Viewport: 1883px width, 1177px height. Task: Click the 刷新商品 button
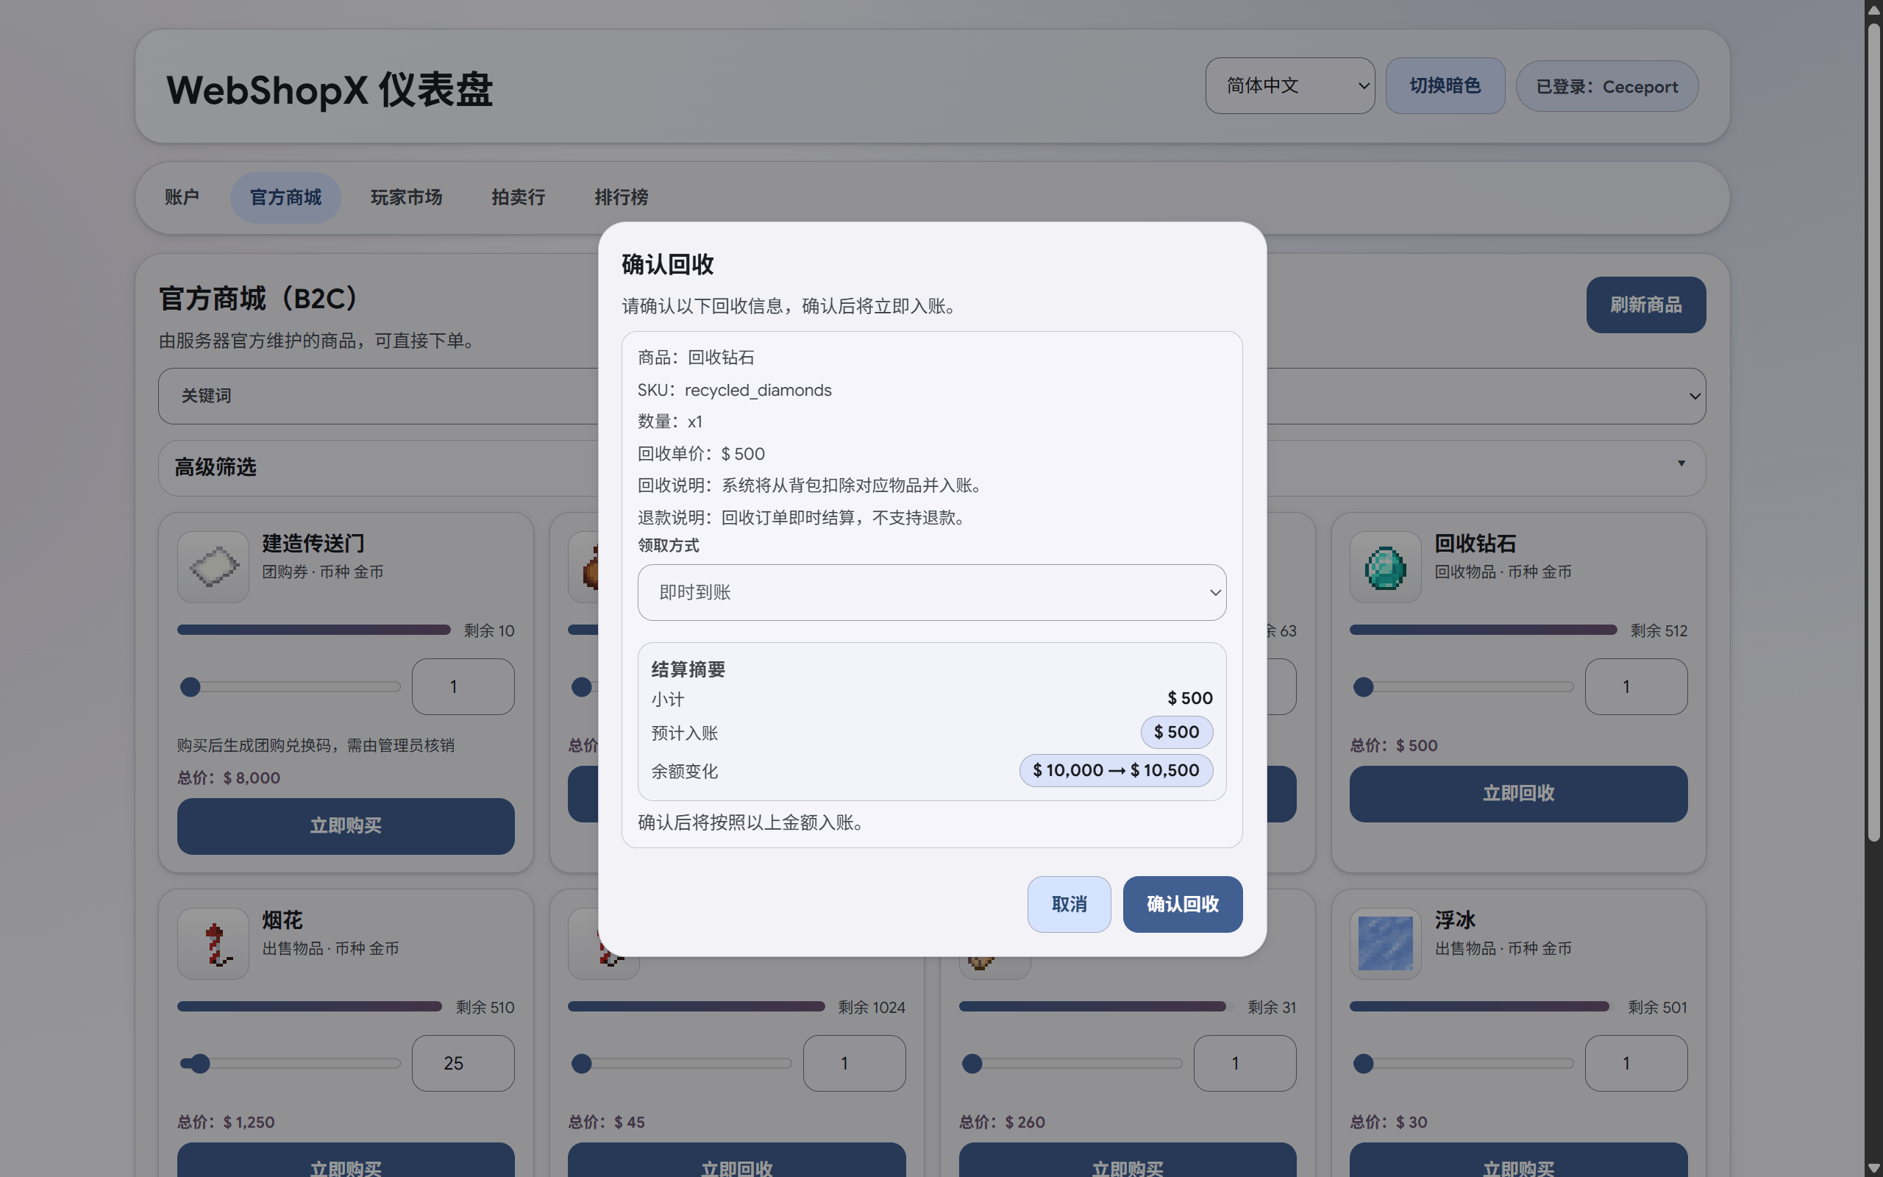pyautogui.click(x=1645, y=305)
